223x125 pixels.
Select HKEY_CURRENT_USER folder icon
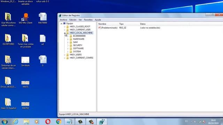[x=68, y=30]
